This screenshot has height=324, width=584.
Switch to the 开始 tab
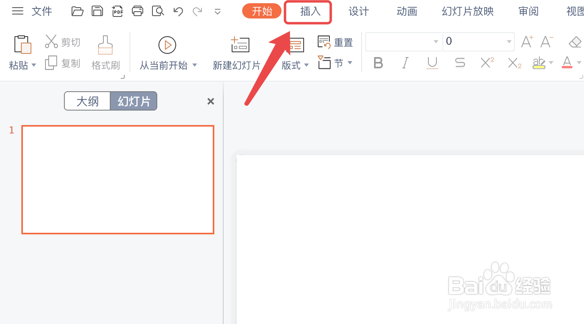[262, 11]
